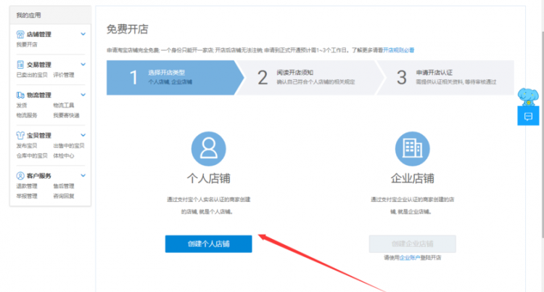The height and width of the screenshot is (292, 544).
Task: Click the 个人店铺 person circle icon
Action: pos(208,149)
